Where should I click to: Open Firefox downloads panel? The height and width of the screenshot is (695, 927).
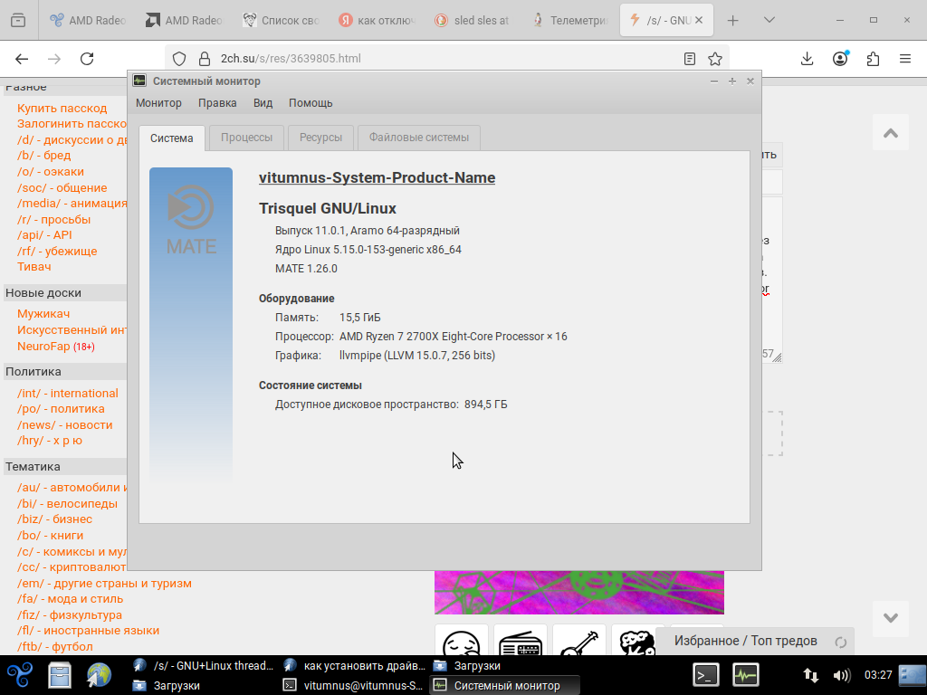(807, 59)
